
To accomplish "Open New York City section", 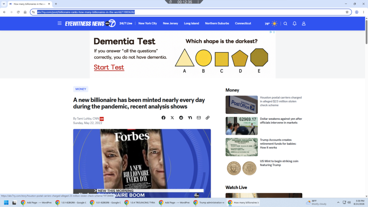I will pyautogui.click(x=148, y=23).
